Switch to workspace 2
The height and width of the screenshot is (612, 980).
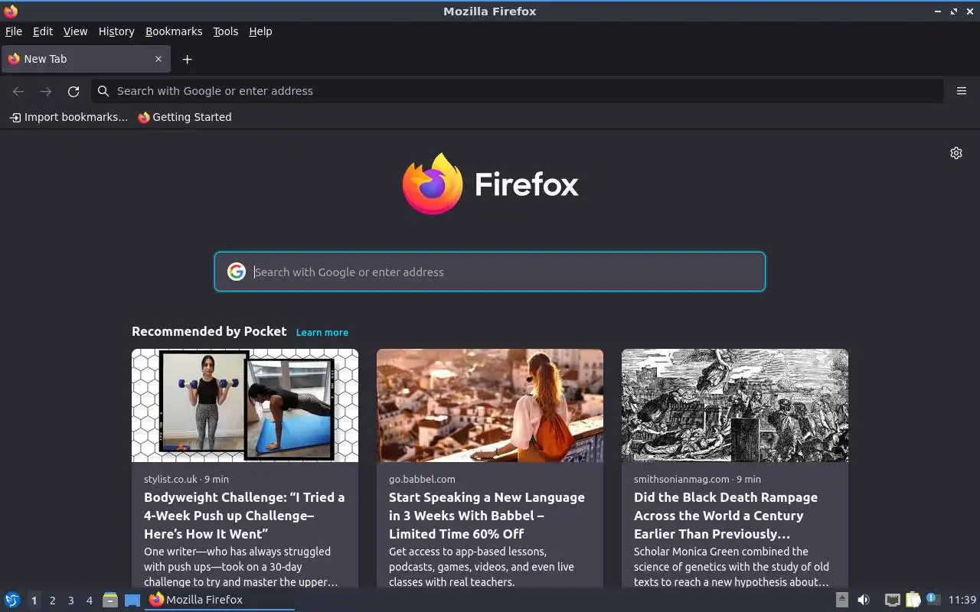(x=52, y=601)
